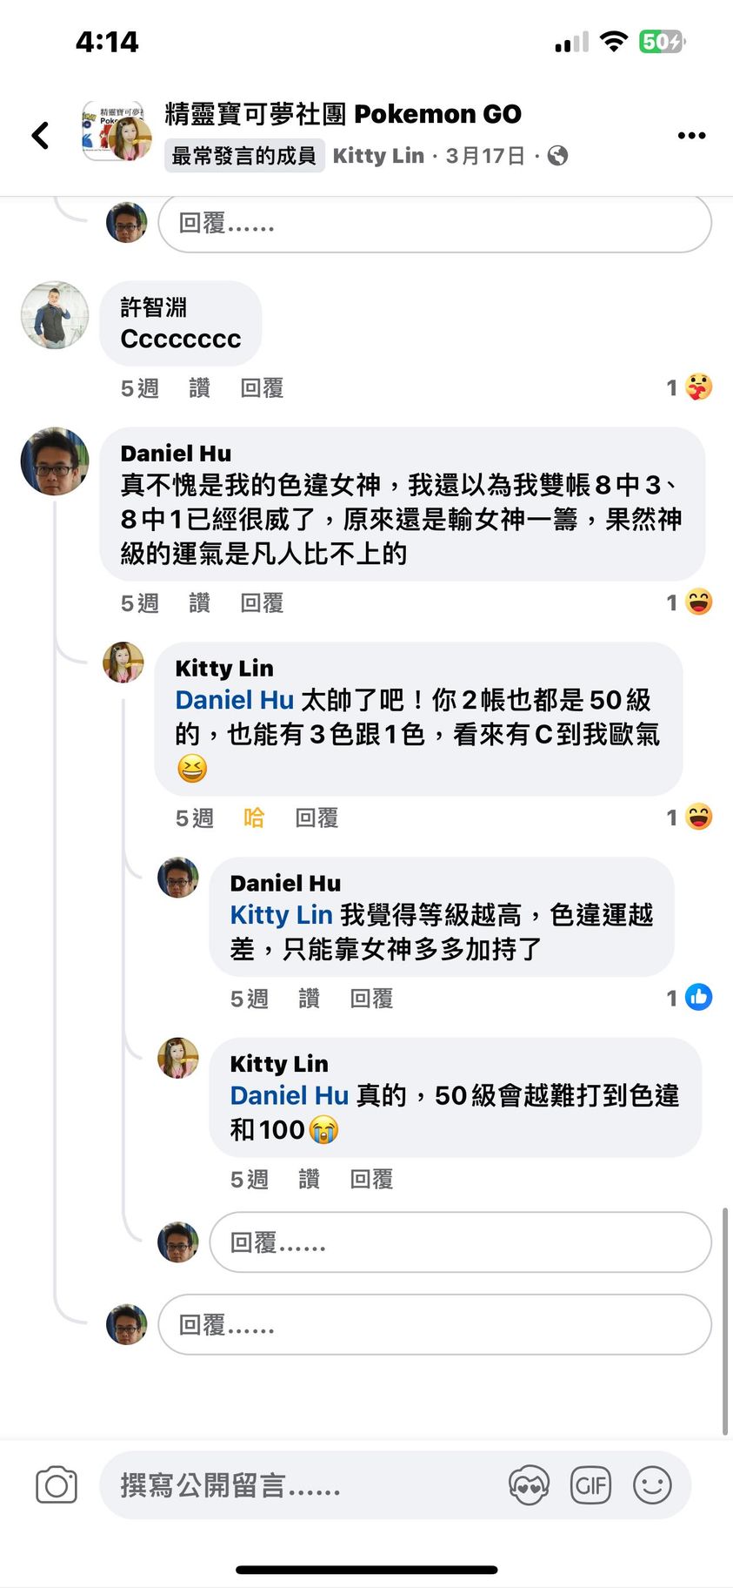This screenshot has width=733, height=1588.
Task: View reaction on 許智淵's comment
Action: pos(690,387)
